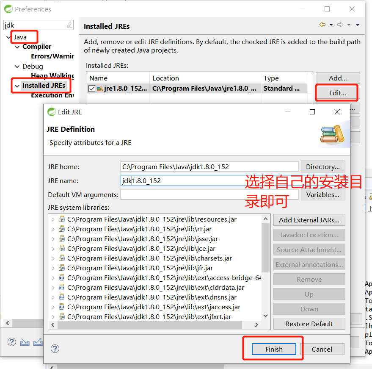The height and width of the screenshot is (369, 372).
Task: Click the back navigation arrow in Preferences
Action: click(x=322, y=25)
